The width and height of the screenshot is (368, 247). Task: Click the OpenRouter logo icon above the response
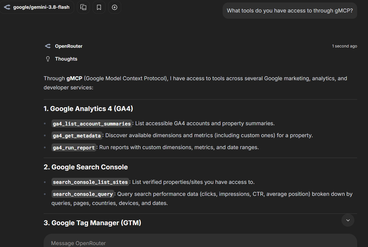48,46
